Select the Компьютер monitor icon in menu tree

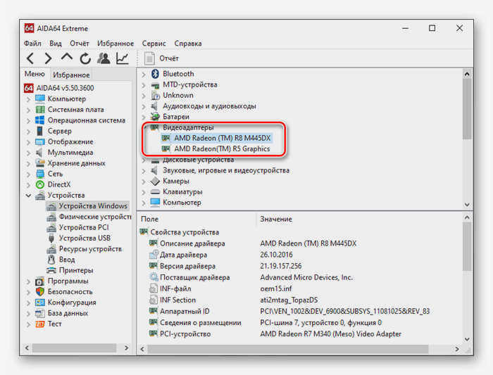[x=40, y=98]
